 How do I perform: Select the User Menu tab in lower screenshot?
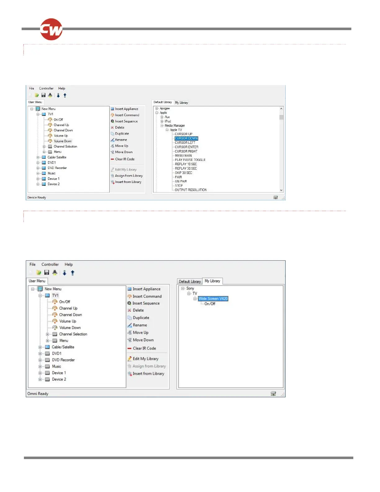tap(37, 281)
